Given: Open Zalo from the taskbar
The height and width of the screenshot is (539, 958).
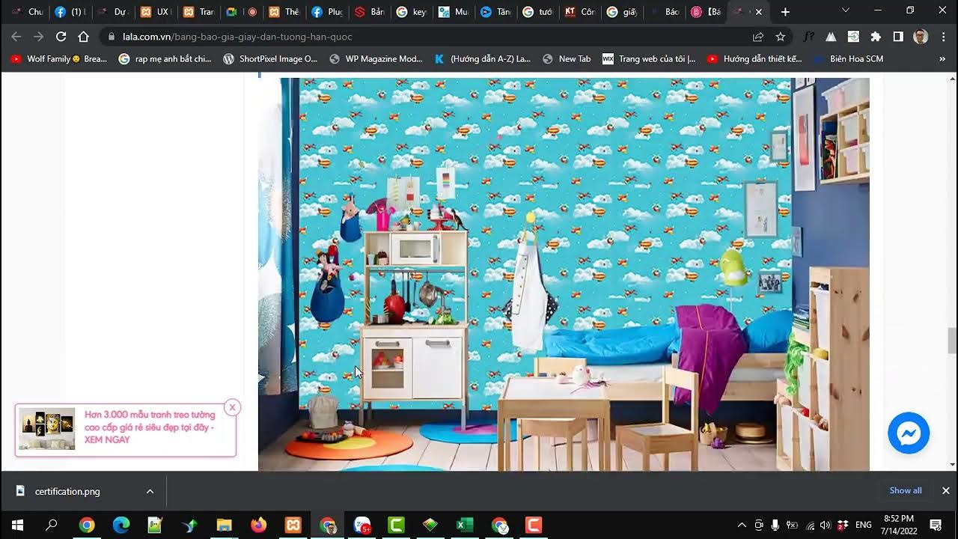Looking at the screenshot, I should (x=362, y=525).
